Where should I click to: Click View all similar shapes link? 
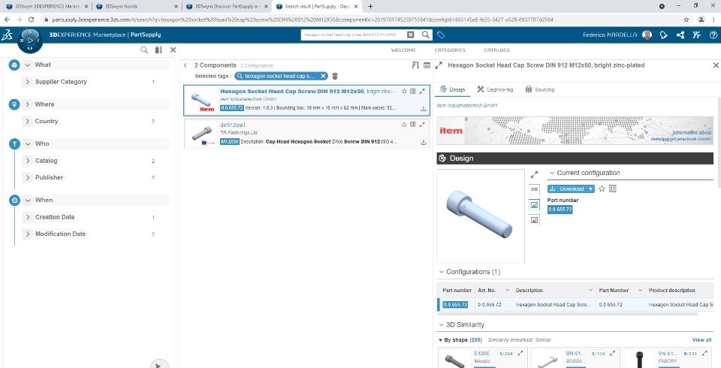click(x=701, y=340)
